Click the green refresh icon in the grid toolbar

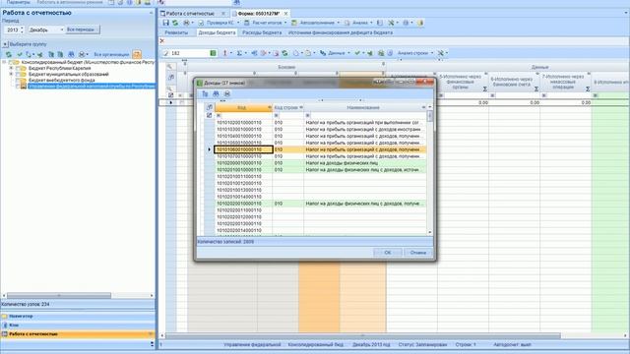(x=284, y=53)
